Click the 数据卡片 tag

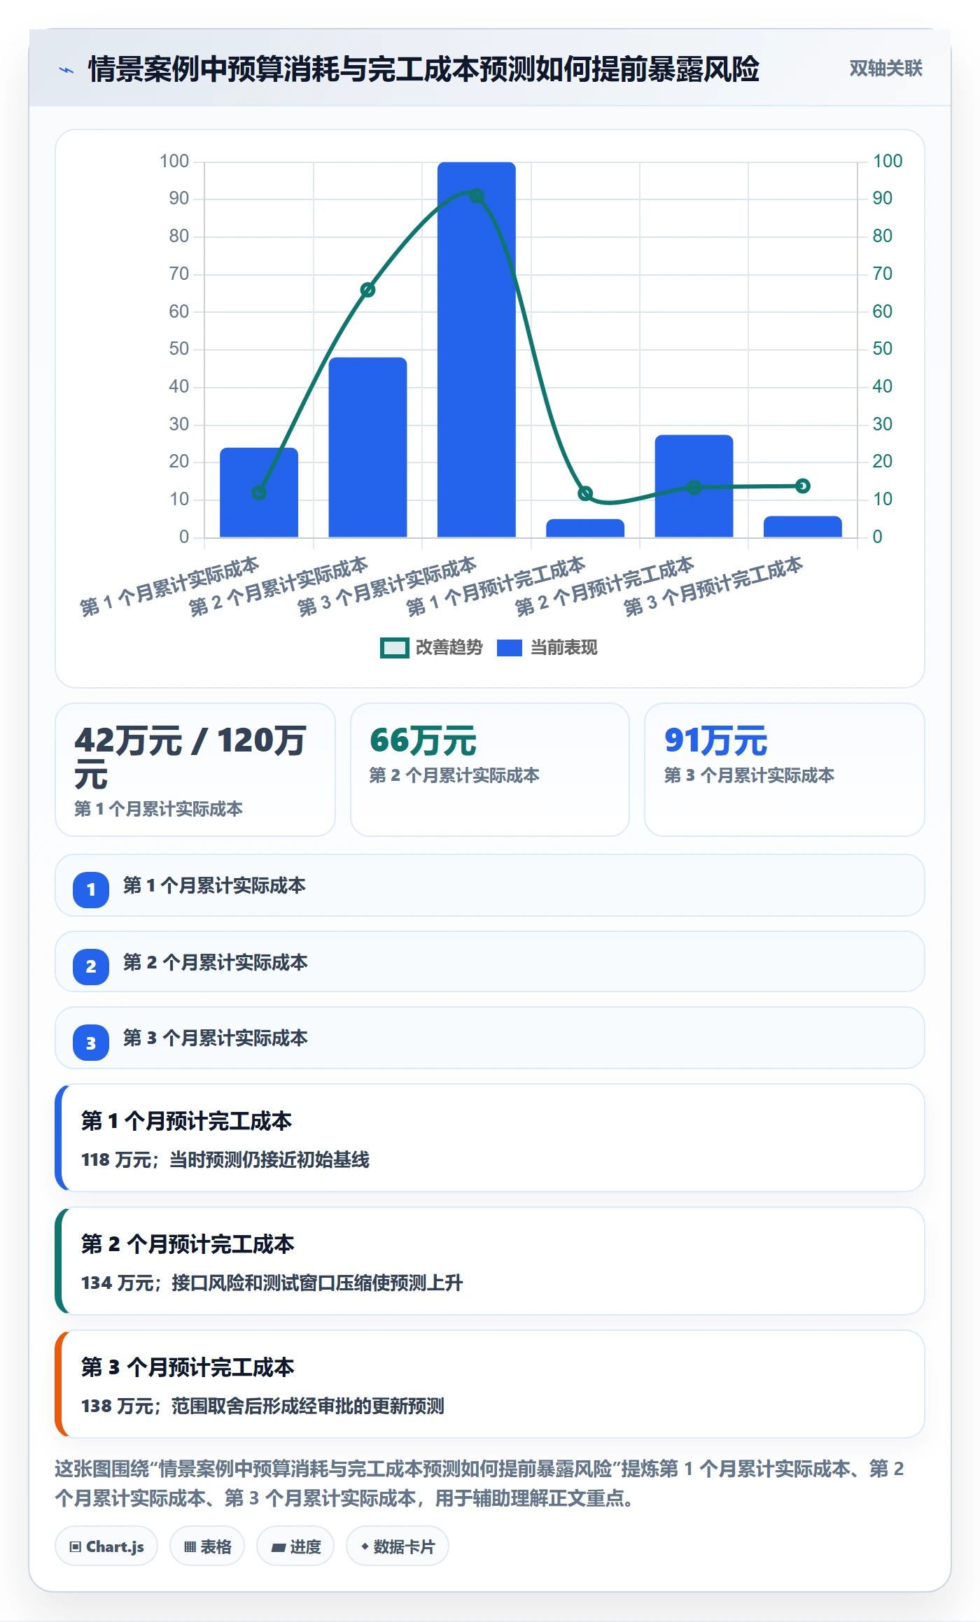click(x=398, y=1546)
